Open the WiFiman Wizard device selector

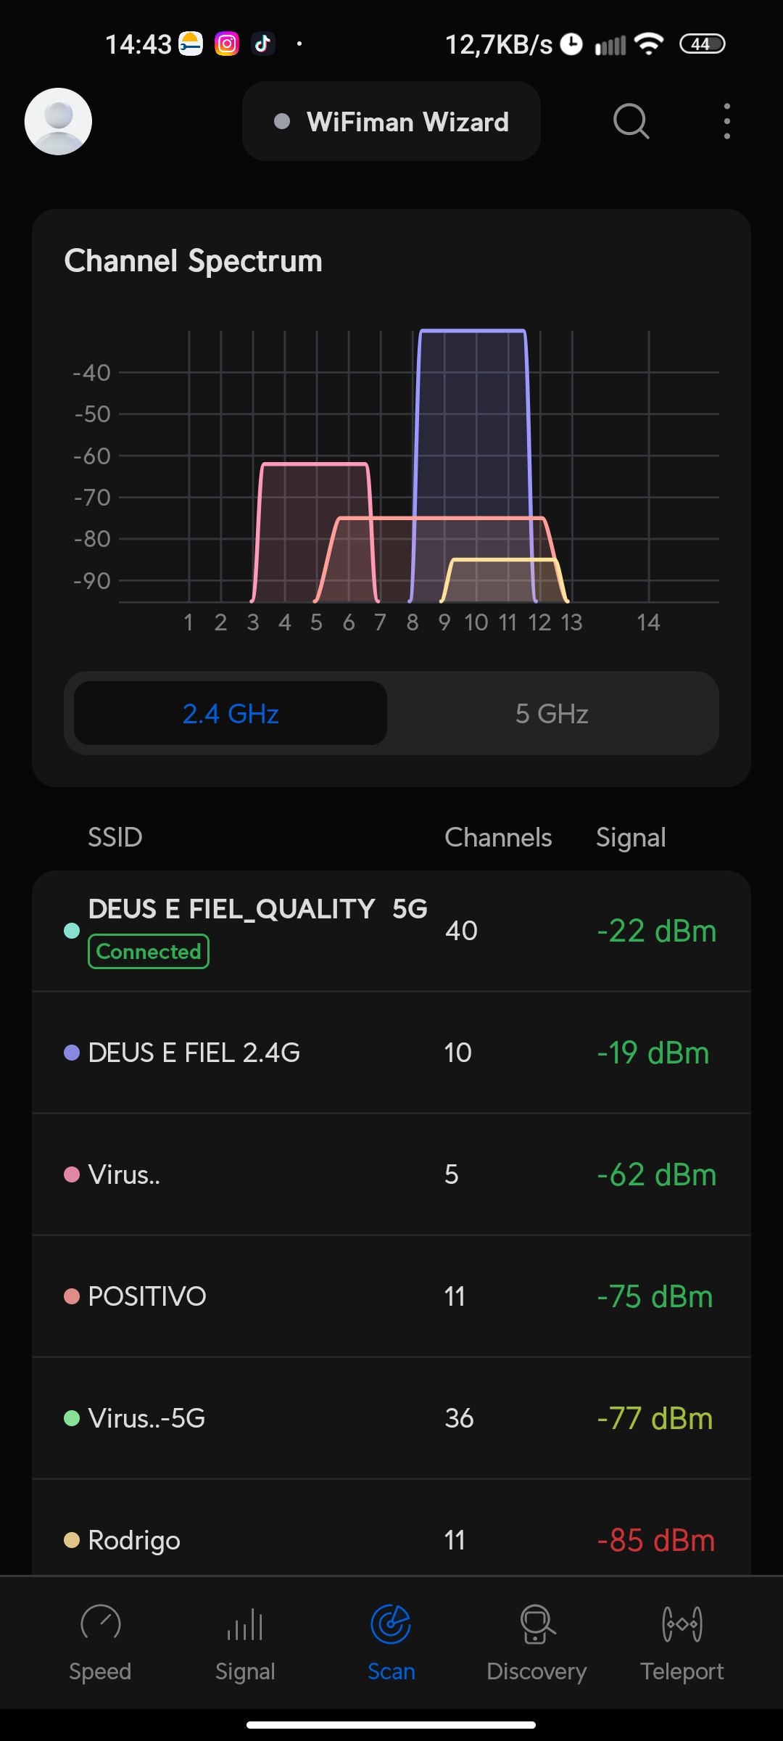pyautogui.click(x=391, y=121)
